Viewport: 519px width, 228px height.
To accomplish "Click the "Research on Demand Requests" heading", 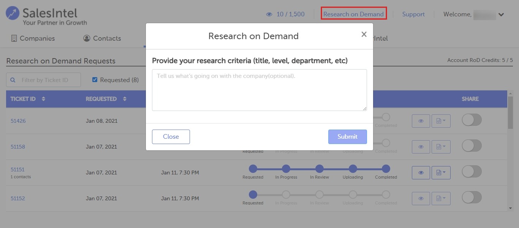I will (x=61, y=61).
